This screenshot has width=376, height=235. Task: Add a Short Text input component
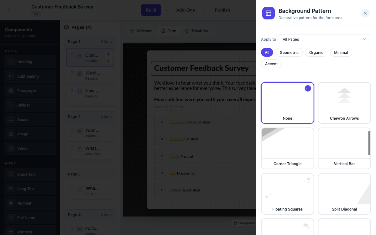[x=30, y=175]
